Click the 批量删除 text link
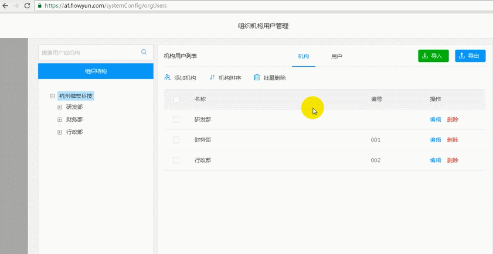 tap(274, 78)
